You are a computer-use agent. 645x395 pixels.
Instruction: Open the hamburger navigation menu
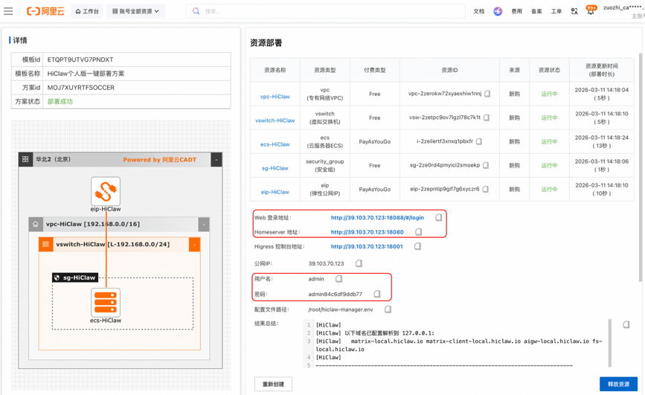(8, 11)
